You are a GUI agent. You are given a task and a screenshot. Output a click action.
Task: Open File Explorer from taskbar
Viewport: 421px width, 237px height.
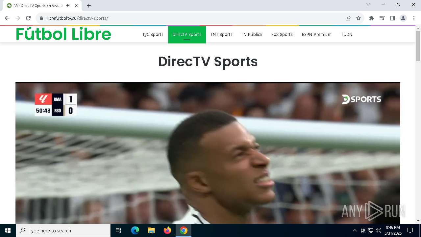coord(151,230)
